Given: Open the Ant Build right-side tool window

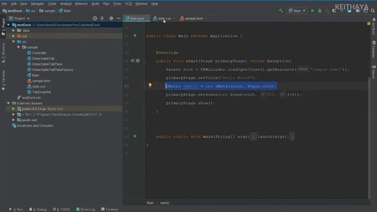Looking at the screenshot, I should (373, 26).
